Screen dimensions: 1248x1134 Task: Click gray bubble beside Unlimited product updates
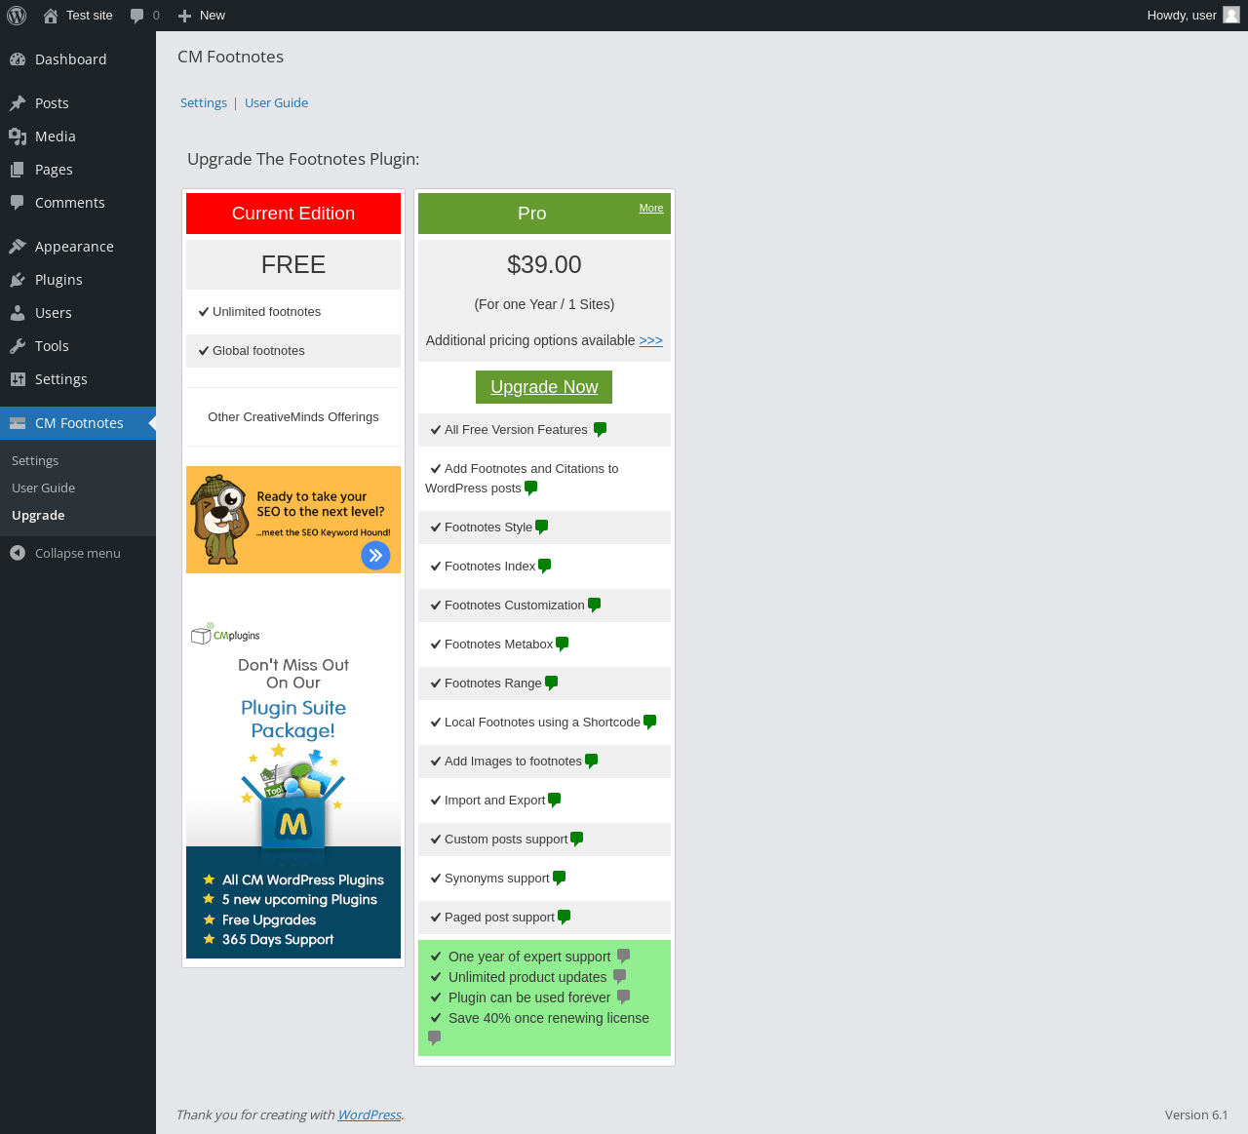[x=620, y=977]
